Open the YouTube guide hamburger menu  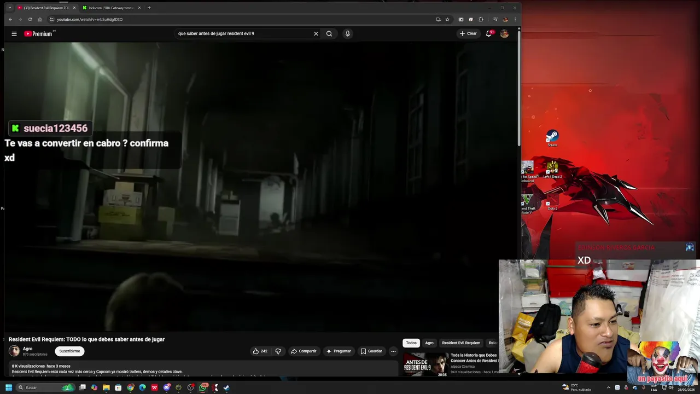tap(14, 33)
